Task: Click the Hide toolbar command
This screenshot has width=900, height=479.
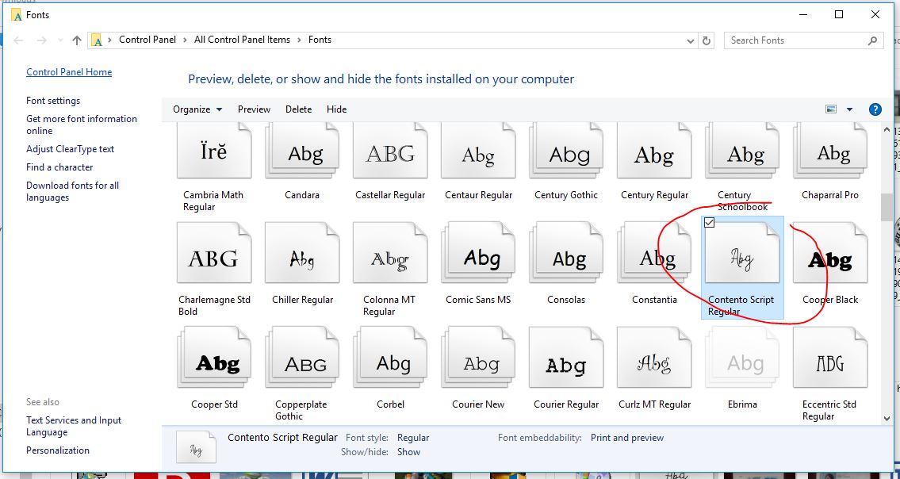Action: [336, 109]
